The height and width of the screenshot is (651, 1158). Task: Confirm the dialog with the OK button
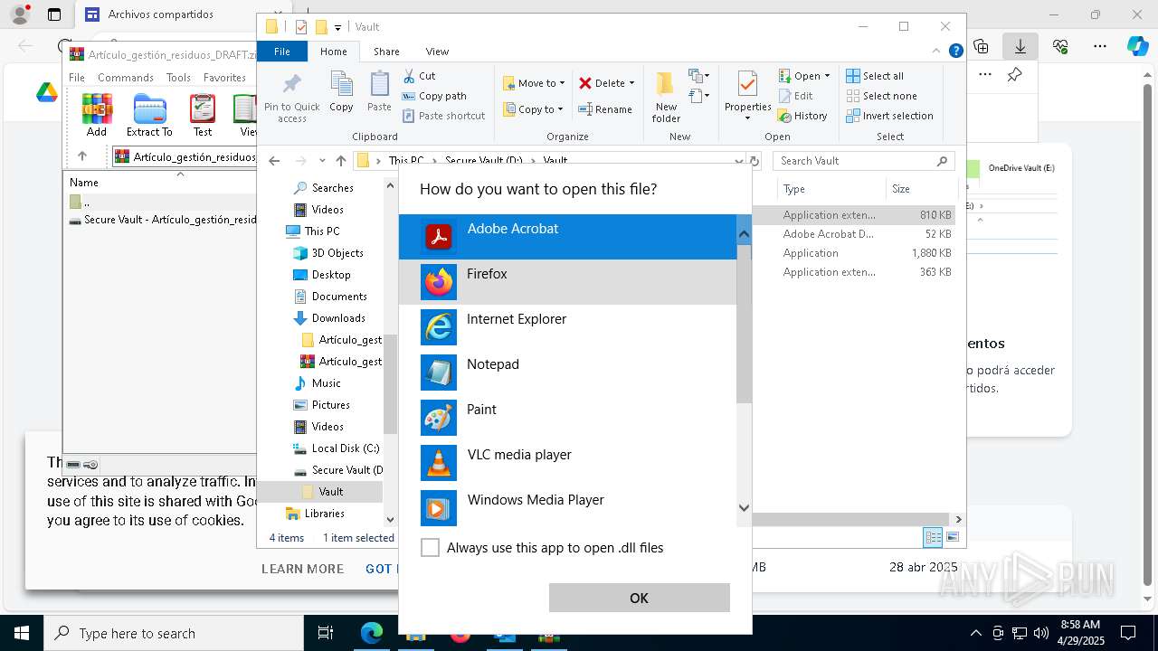click(639, 598)
